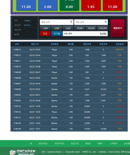Click the 13,000 bet amount cell
The width and height of the screenshot is (130, 155).
tap(87, 123)
